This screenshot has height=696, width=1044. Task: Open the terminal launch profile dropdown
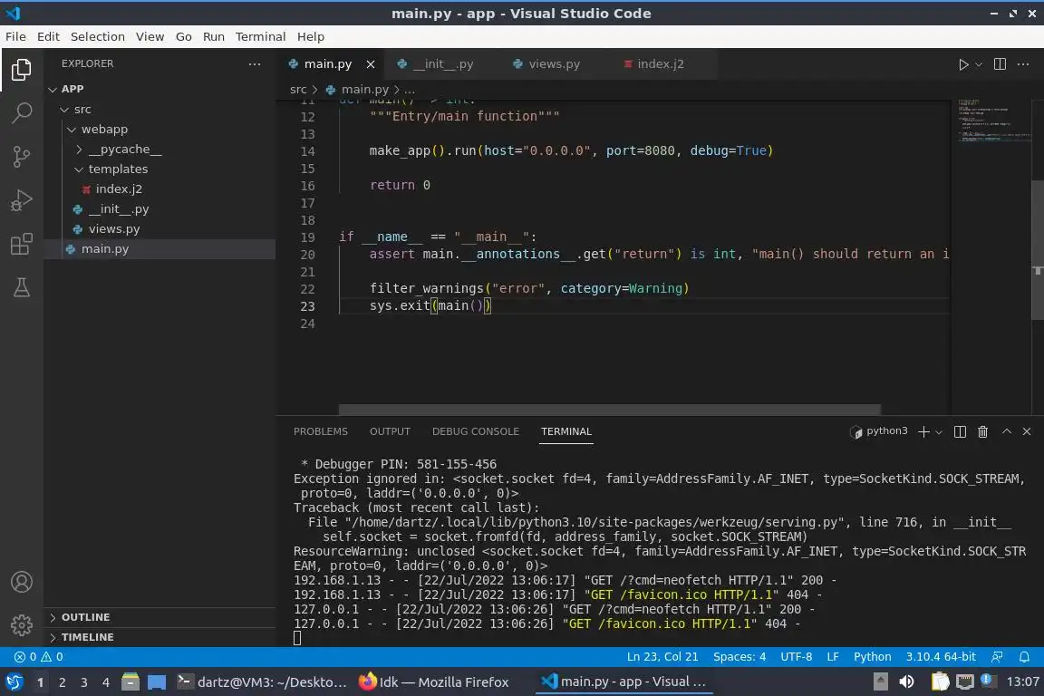[x=939, y=432]
